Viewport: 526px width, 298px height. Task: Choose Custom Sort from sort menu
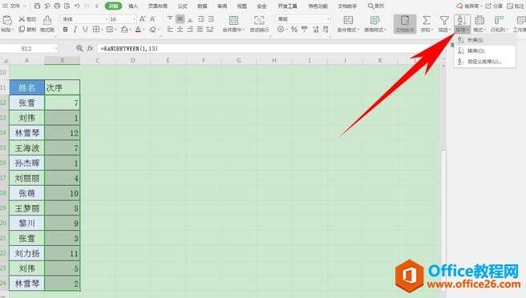pyautogui.click(x=484, y=62)
